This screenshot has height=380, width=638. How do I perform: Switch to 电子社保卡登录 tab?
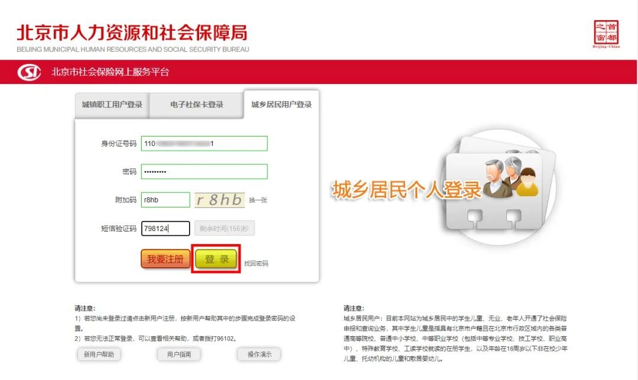(x=197, y=105)
